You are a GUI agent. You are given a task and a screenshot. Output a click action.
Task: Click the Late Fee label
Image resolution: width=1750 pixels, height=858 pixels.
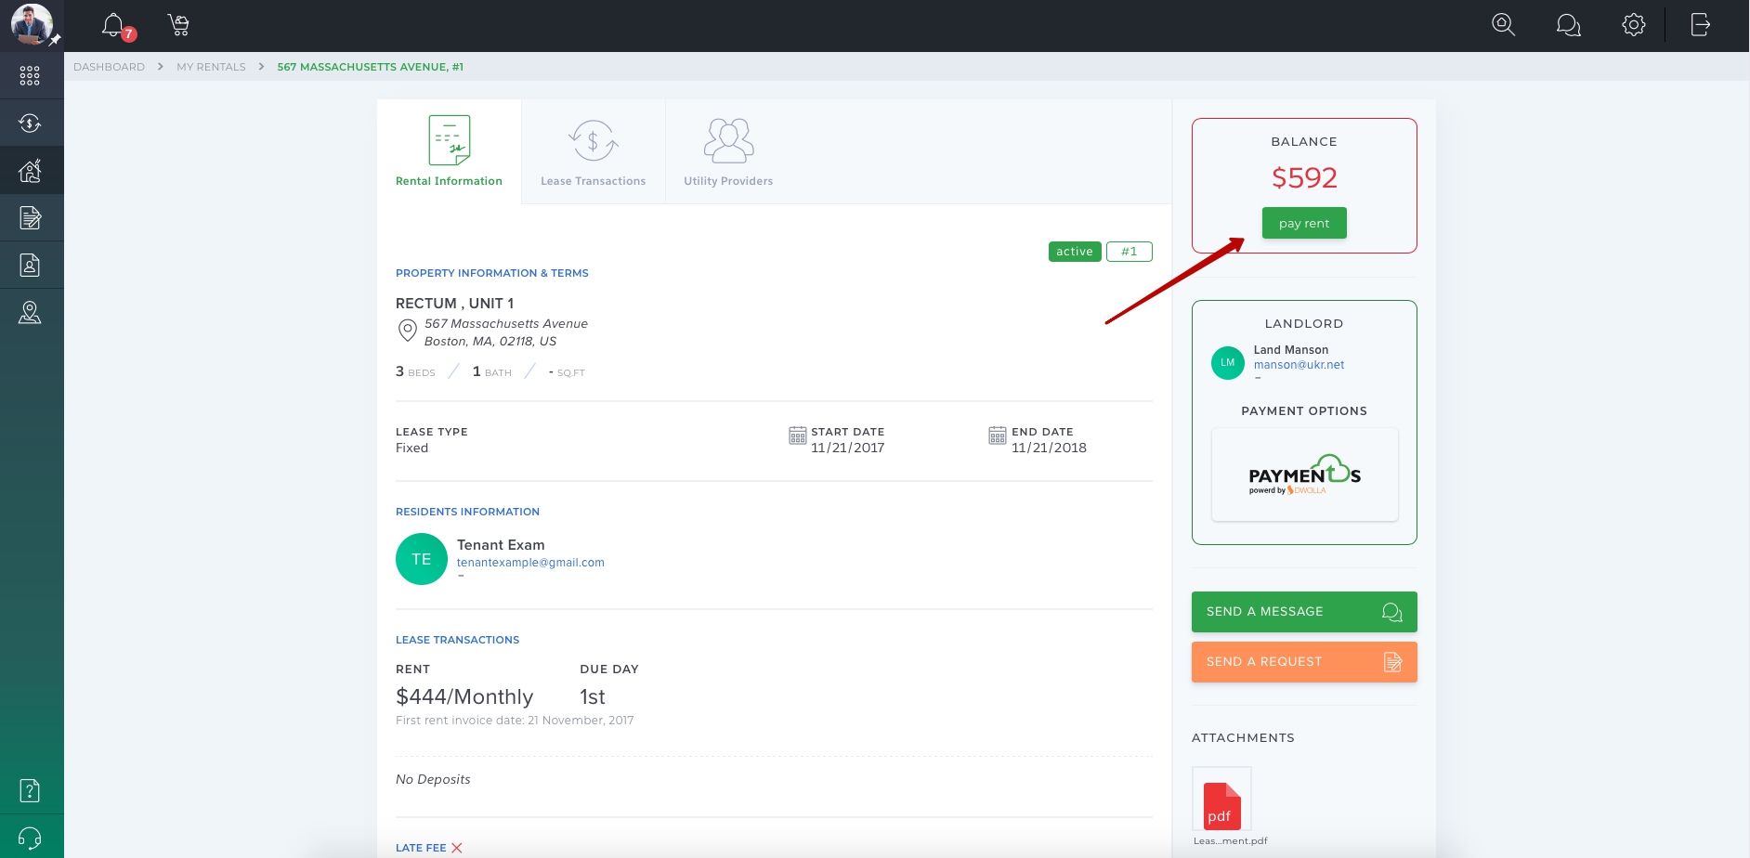(x=421, y=848)
